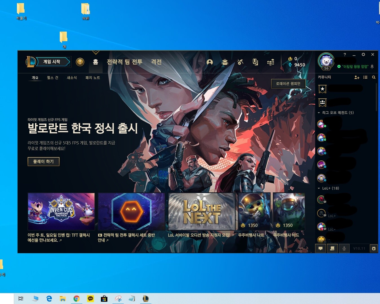380x304 pixels.
Task: Switch to the 패치 노트 tab
Action: pos(92,77)
